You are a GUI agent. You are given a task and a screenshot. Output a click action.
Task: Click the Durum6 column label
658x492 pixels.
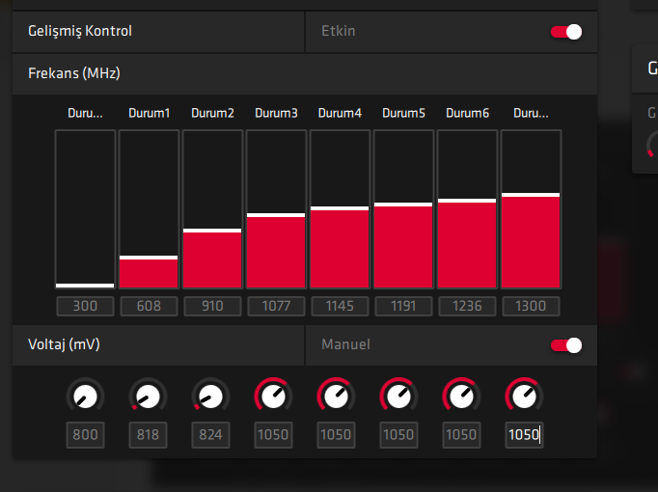pos(467,113)
